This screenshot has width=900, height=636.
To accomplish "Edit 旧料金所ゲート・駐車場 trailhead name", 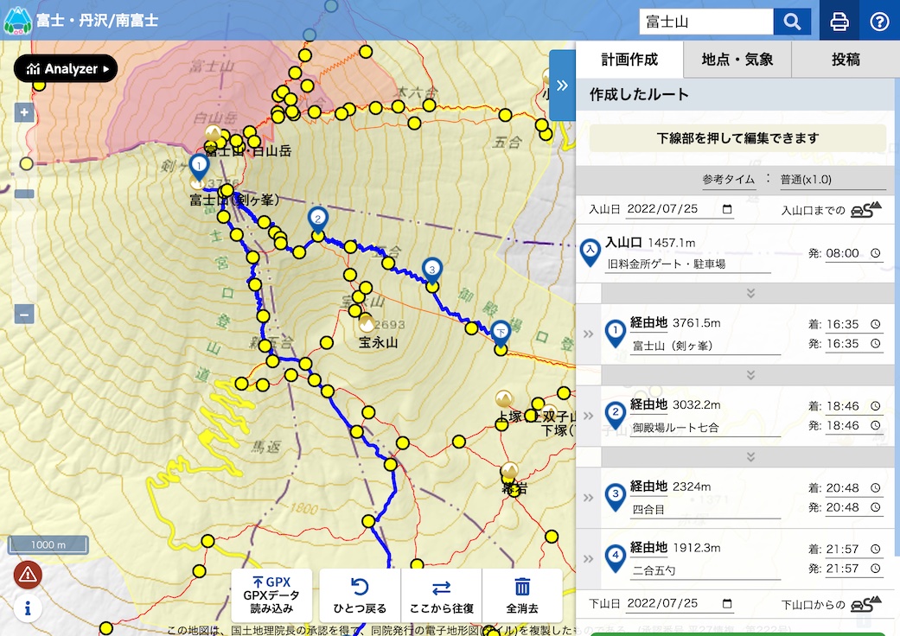I will [x=687, y=264].
